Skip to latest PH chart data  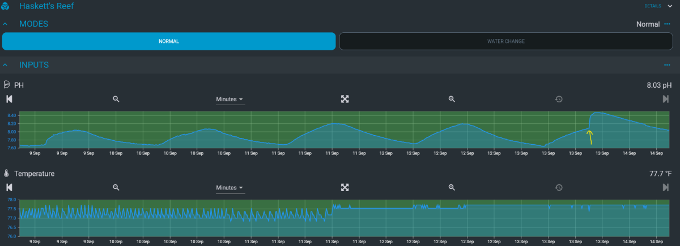[666, 99]
